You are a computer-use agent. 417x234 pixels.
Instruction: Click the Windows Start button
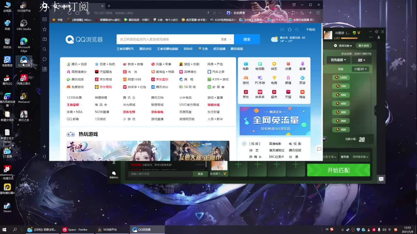click(x=5, y=229)
